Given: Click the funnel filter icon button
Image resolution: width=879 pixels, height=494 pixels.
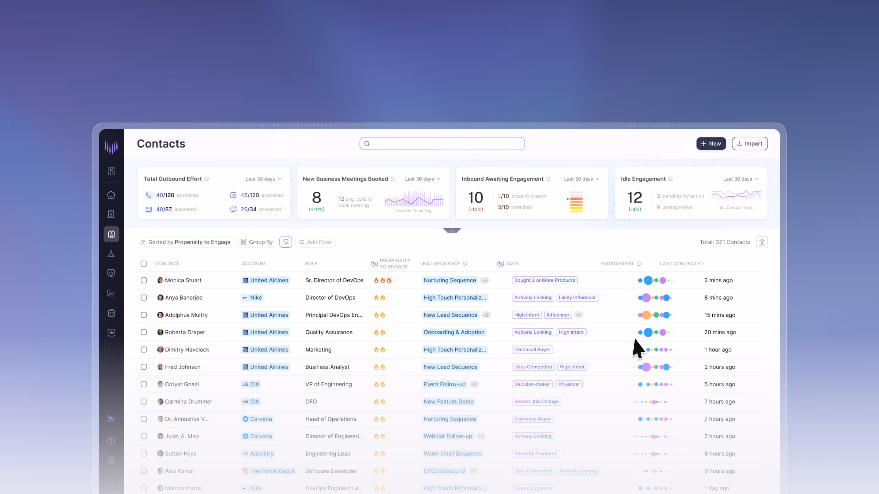Looking at the screenshot, I should [x=286, y=242].
